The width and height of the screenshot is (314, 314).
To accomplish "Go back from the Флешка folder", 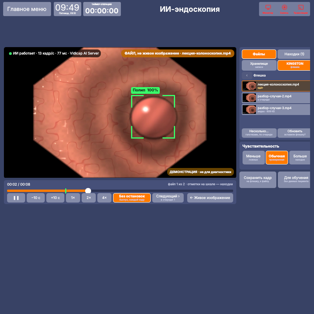I will click(247, 75).
